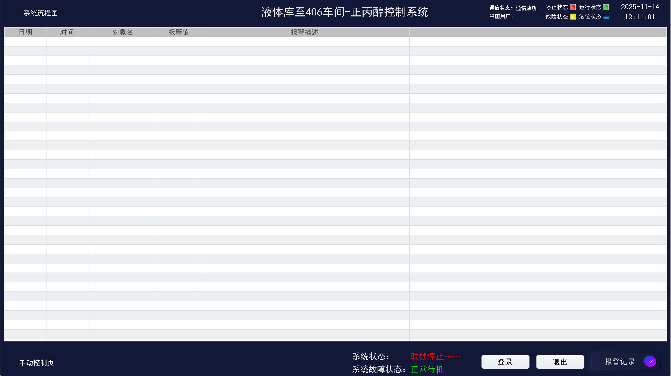Open the 系统流程图 page
671x376 pixels.
[x=40, y=13]
